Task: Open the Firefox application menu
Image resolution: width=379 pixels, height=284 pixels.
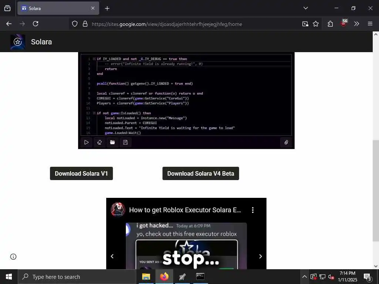Action: pyautogui.click(x=370, y=24)
